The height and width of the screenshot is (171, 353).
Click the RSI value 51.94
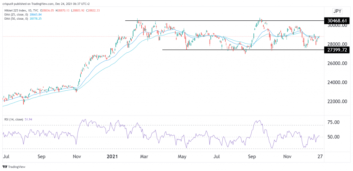click(28, 120)
